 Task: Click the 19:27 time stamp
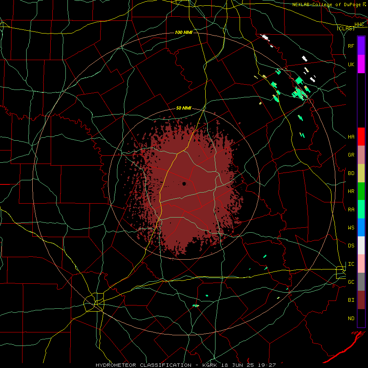pyautogui.click(x=267, y=365)
